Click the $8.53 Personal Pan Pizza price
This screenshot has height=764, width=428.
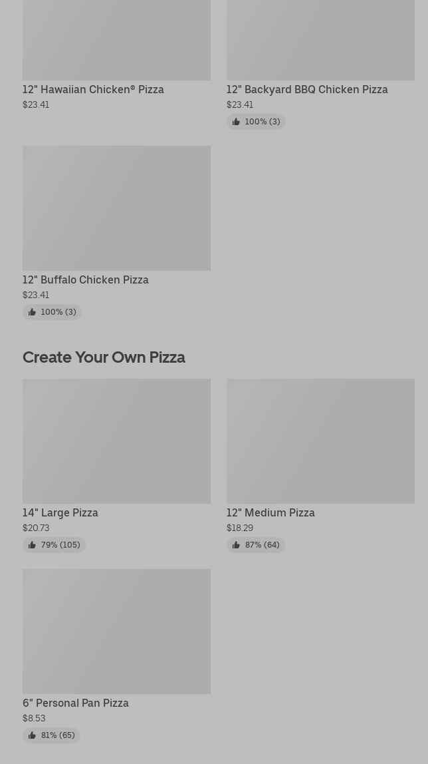34,718
